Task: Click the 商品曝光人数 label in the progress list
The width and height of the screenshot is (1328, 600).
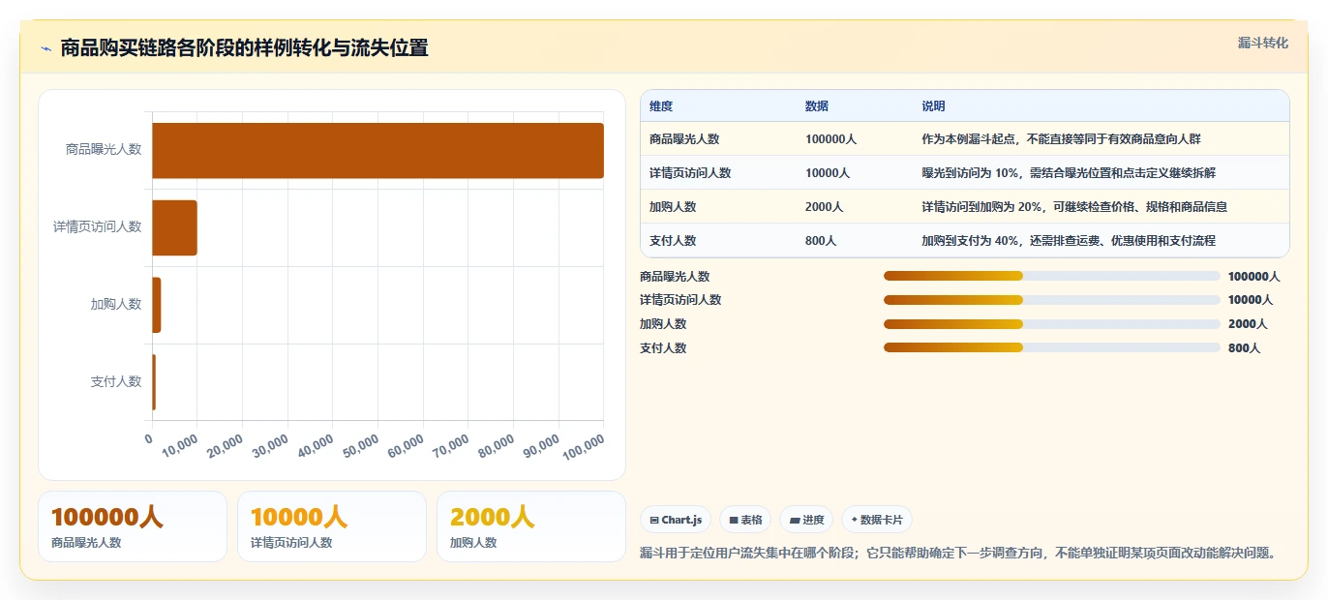Action: pos(675,276)
